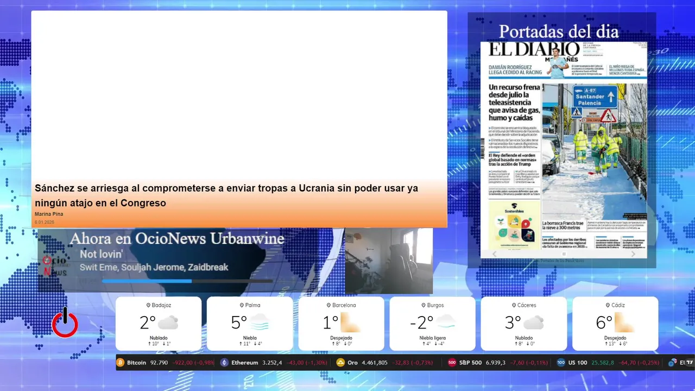Open the Badajoz weather card temperature

148,323
